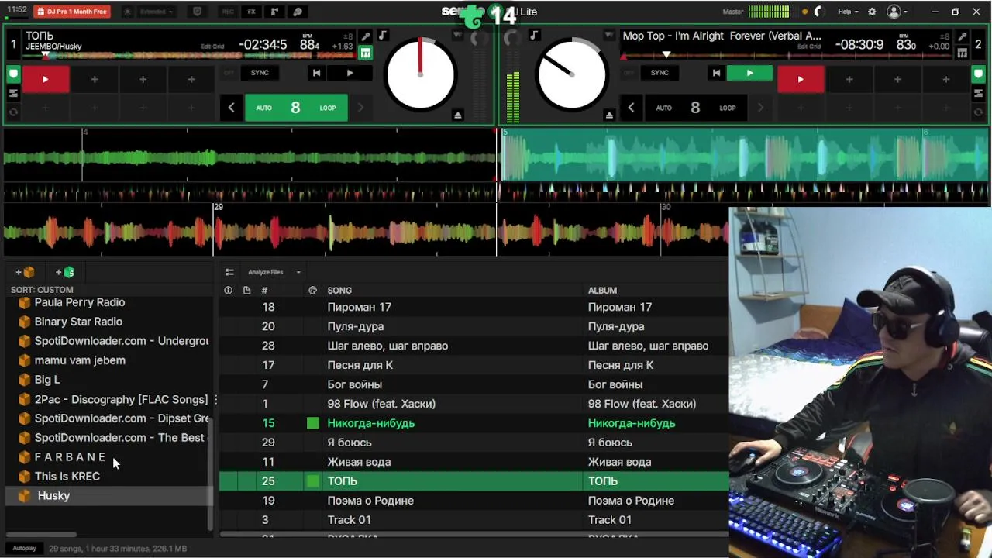Jump to track start on deck 1
This screenshot has height=558, width=992.
pos(316,73)
